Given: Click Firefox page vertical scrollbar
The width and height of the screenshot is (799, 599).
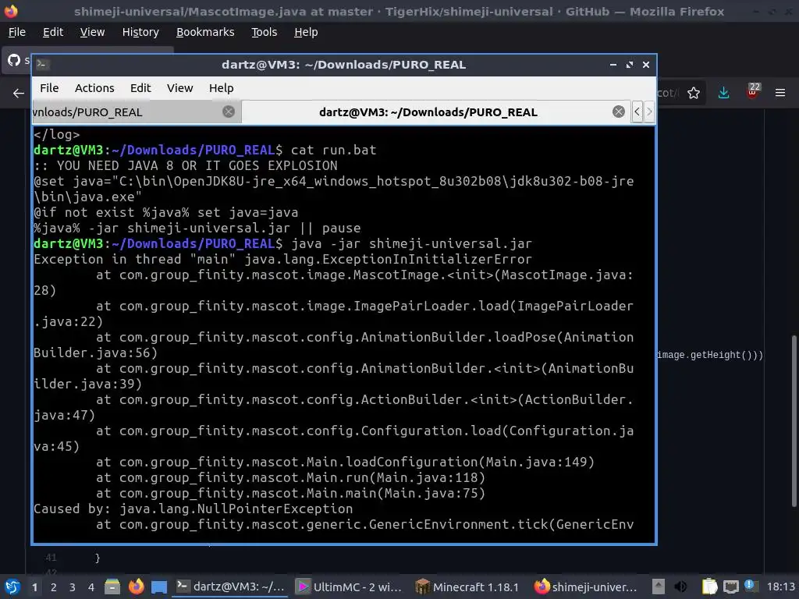Looking at the screenshot, I should [794, 420].
